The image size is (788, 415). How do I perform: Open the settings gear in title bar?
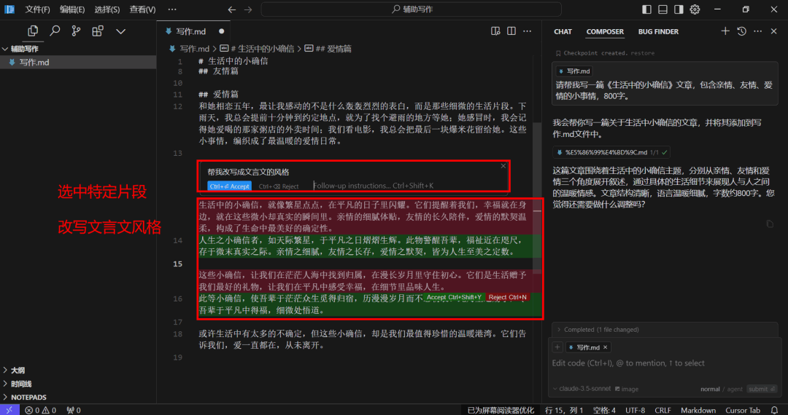click(x=695, y=9)
